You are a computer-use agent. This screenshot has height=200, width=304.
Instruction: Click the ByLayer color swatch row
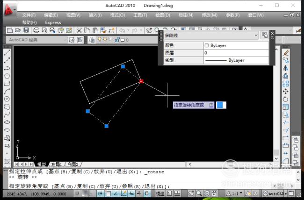point(236,45)
